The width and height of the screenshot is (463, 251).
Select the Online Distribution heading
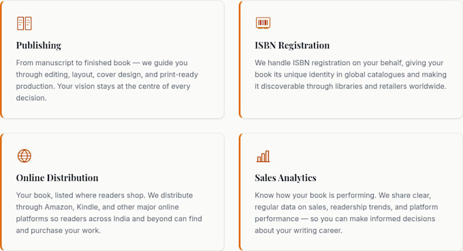(57, 178)
